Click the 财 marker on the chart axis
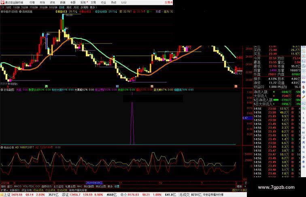Image resolution: width=306 pixels, height=197 pixels. click(117, 86)
